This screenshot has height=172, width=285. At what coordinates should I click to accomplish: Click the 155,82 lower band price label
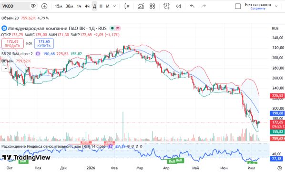click(x=277, y=132)
